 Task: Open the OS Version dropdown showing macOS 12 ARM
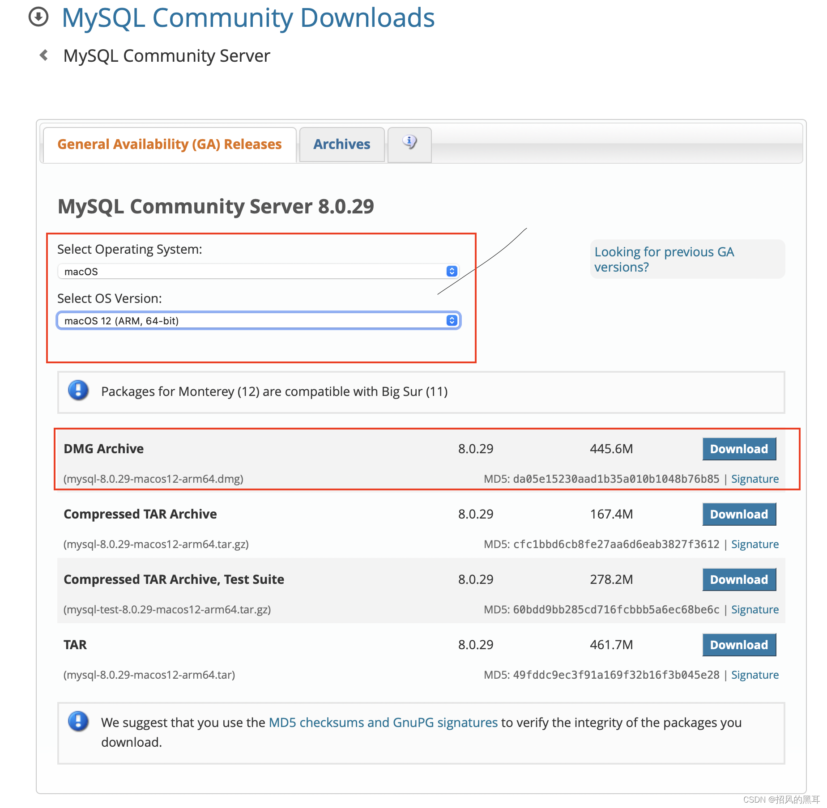coord(258,321)
